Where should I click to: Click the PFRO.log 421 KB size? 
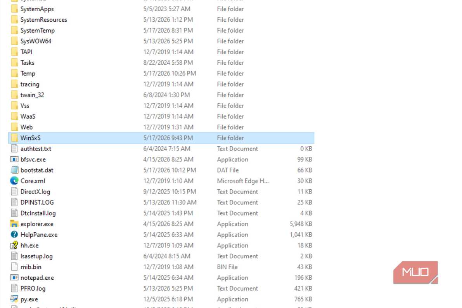[303, 288]
